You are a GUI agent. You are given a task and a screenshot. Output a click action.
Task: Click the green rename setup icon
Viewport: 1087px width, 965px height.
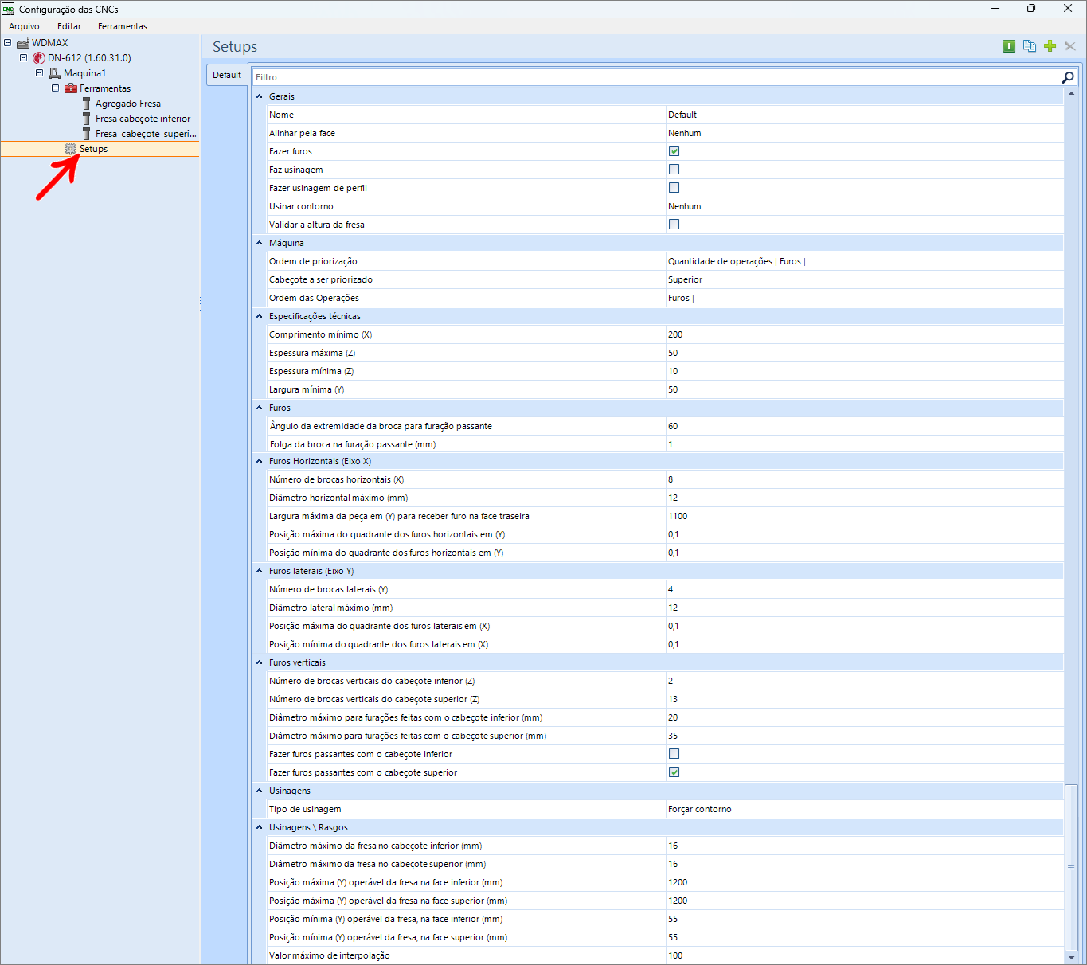click(x=1008, y=46)
